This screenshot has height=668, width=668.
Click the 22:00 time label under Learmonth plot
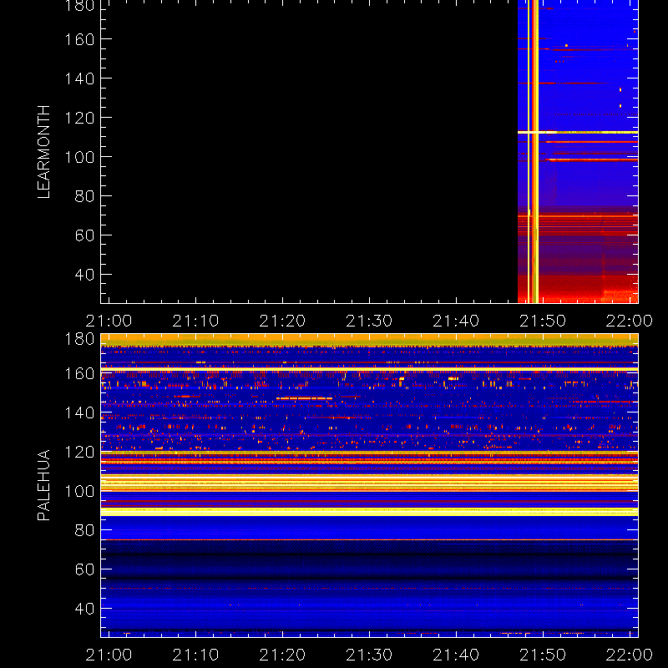point(630,321)
